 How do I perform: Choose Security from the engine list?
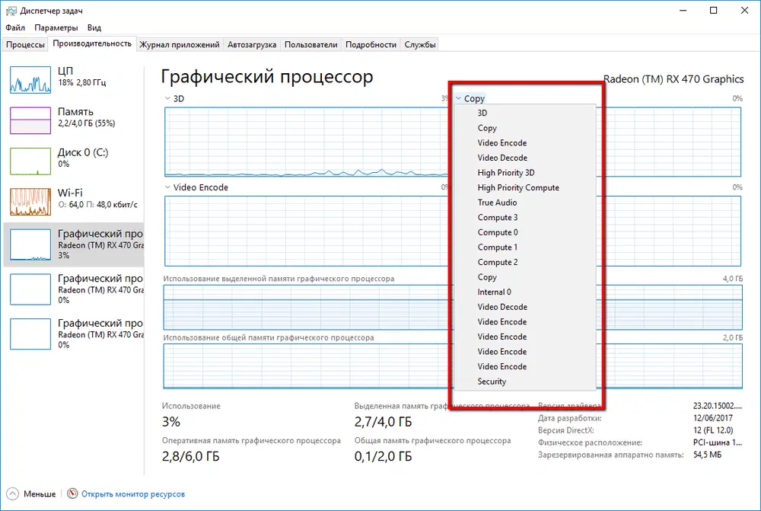click(x=525, y=382)
